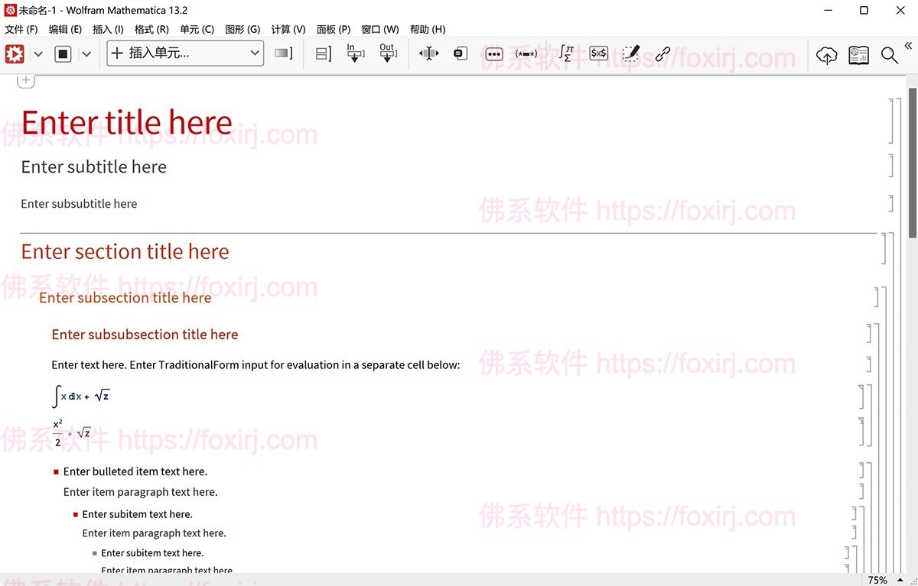Click the TeX input $x$ icon

(x=598, y=53)
